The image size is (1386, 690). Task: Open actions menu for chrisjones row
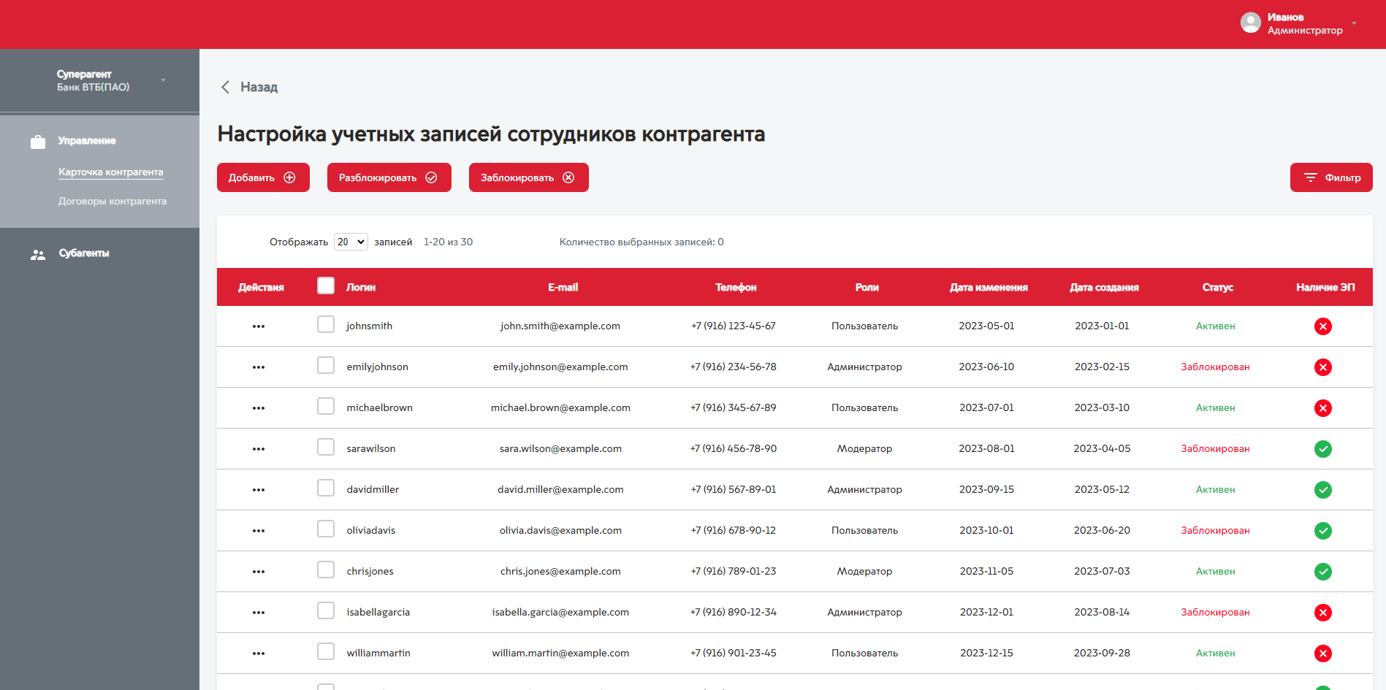(x=259, y=572)
